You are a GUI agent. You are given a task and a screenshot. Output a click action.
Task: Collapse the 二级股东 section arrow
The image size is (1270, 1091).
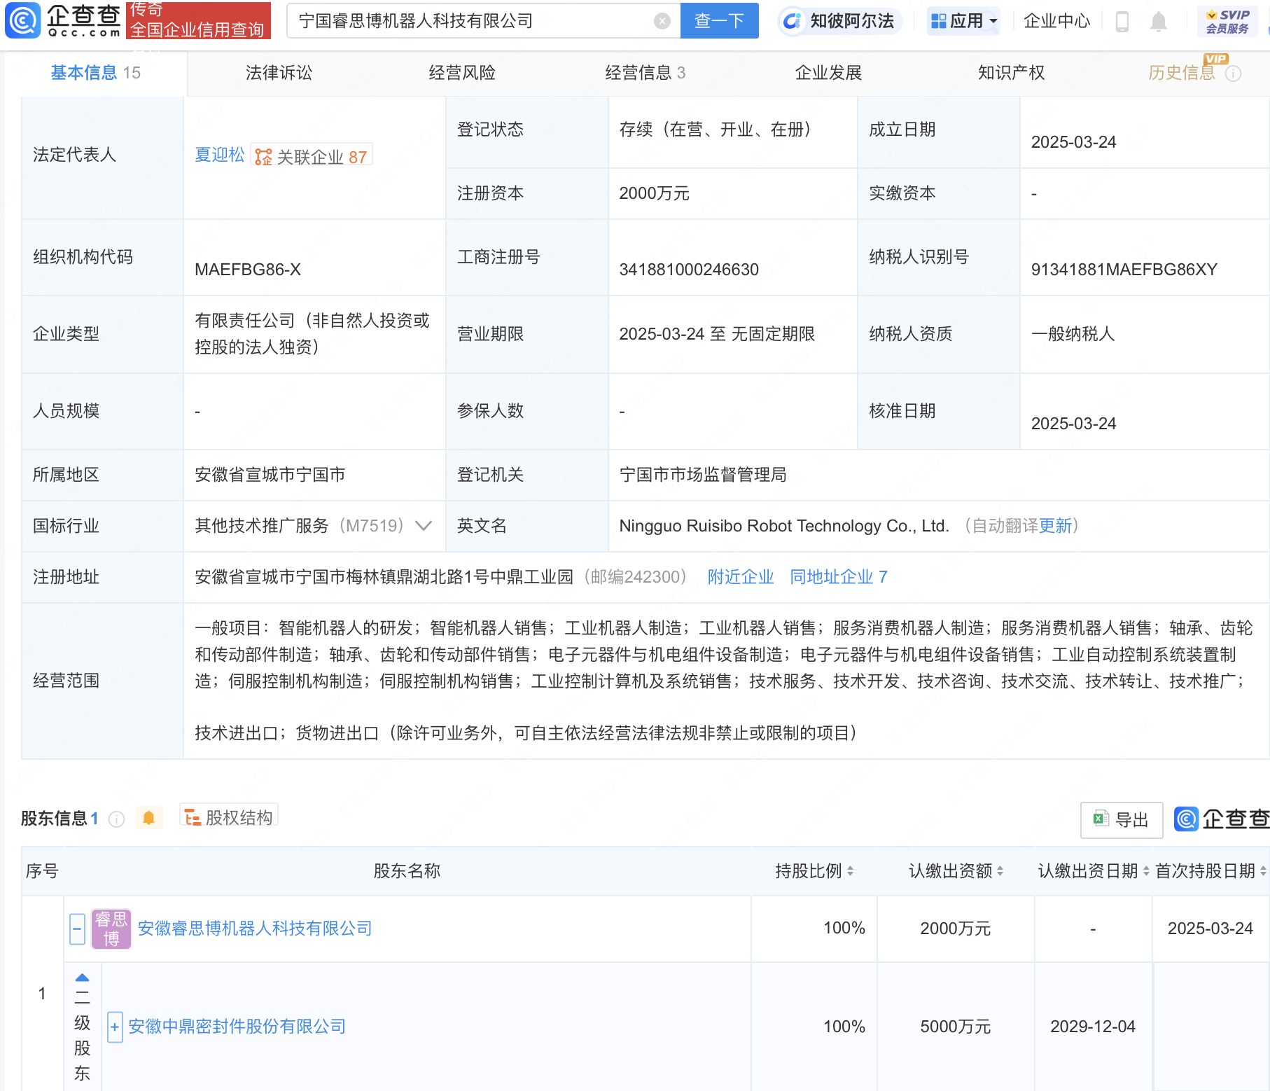click(x=82, y=978)
